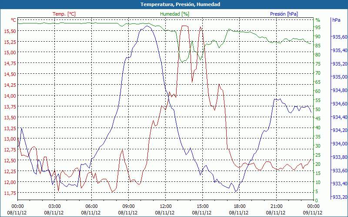This screenshot has width=348, height=217.
Task: Click humidity axis value 85
Action: [x=318, y=46]
